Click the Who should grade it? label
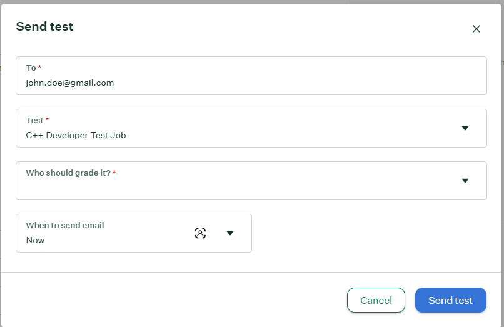 (x=68, y=173)
